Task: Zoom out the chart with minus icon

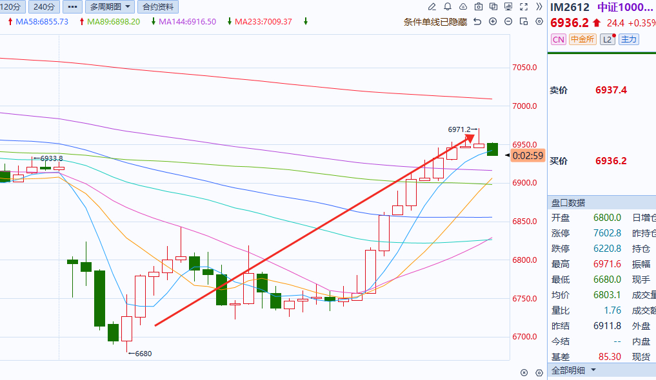Action: pos(508,22)
